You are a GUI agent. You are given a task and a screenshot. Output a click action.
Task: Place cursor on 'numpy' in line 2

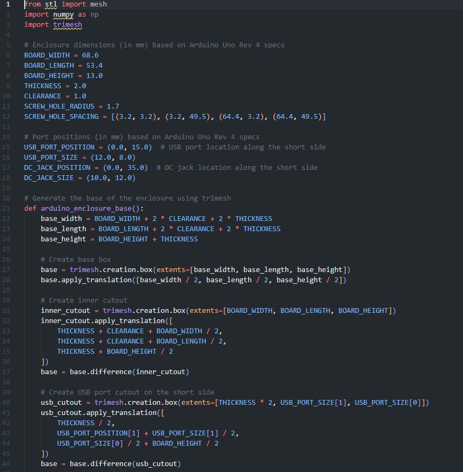click(63, 15)
